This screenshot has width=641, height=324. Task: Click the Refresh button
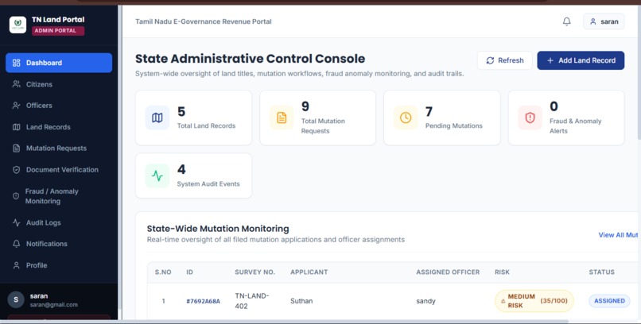tap(505, 60)
